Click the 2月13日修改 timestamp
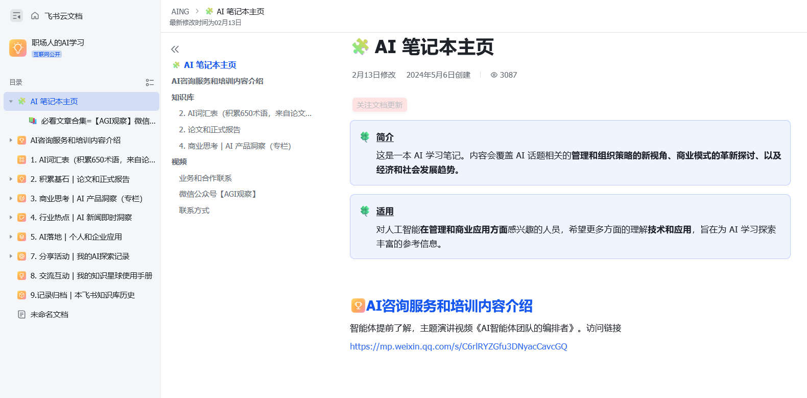 click(x=374, y=75)
